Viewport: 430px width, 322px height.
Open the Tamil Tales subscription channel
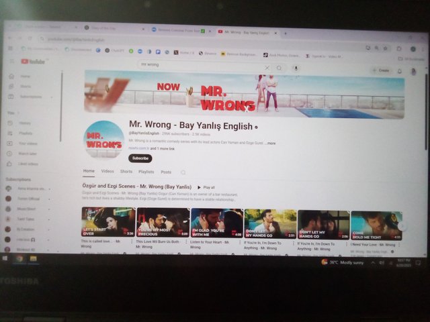tap(25, 219)
